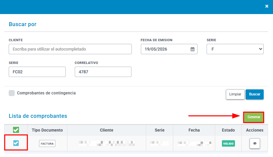This screenshot has width=273, height=157.
Task: Click the Limpiar button
Action: (235, 94)
